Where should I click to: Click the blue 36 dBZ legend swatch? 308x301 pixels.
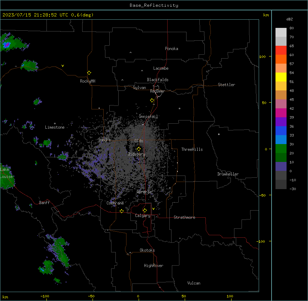coord(281,130)
